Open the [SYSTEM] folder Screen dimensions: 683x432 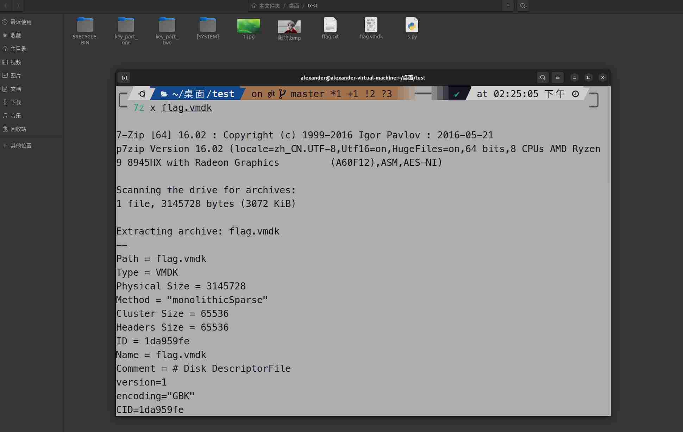[208, 25]
